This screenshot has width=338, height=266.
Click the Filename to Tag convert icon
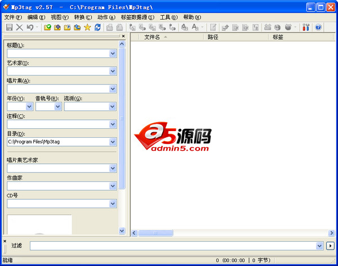pos(143,28)
